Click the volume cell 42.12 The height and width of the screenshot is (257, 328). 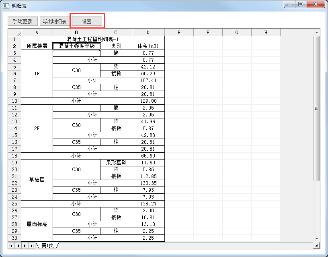pyautogui.click(x=148, y=67)
